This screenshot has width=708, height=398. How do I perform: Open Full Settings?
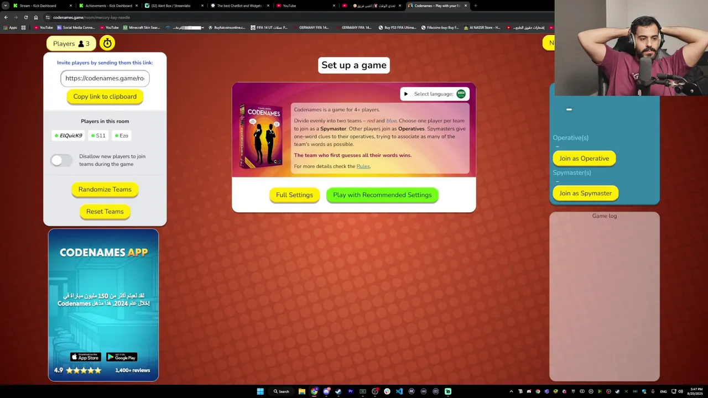click(x=294, y=195)
